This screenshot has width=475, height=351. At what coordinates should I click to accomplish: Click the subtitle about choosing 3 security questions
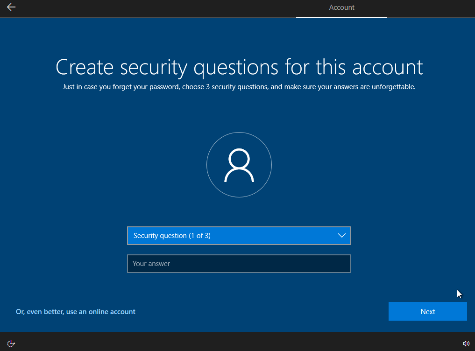239,87
